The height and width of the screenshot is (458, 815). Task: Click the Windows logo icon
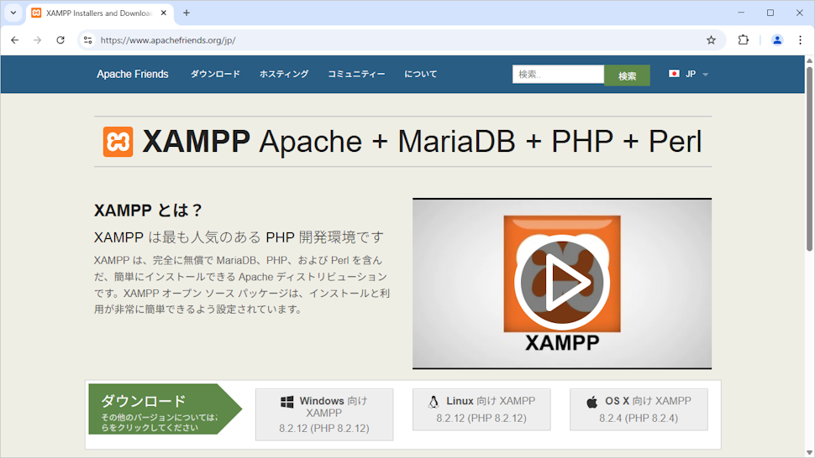287,402
